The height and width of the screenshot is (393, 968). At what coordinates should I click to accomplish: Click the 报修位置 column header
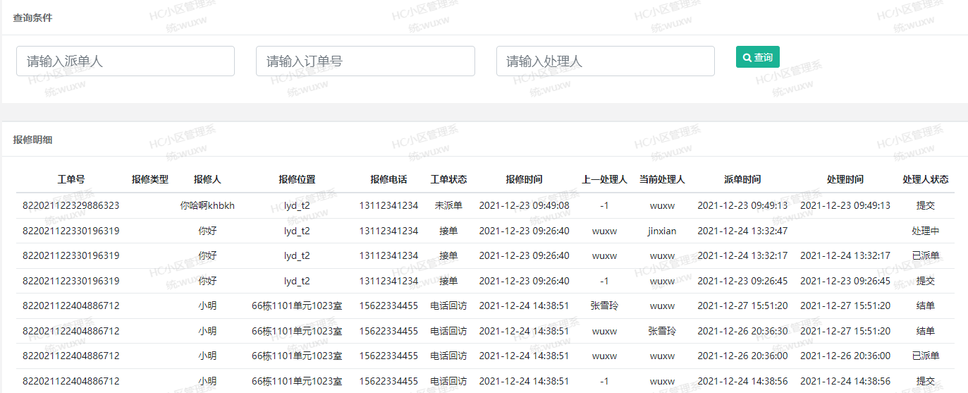297,179
